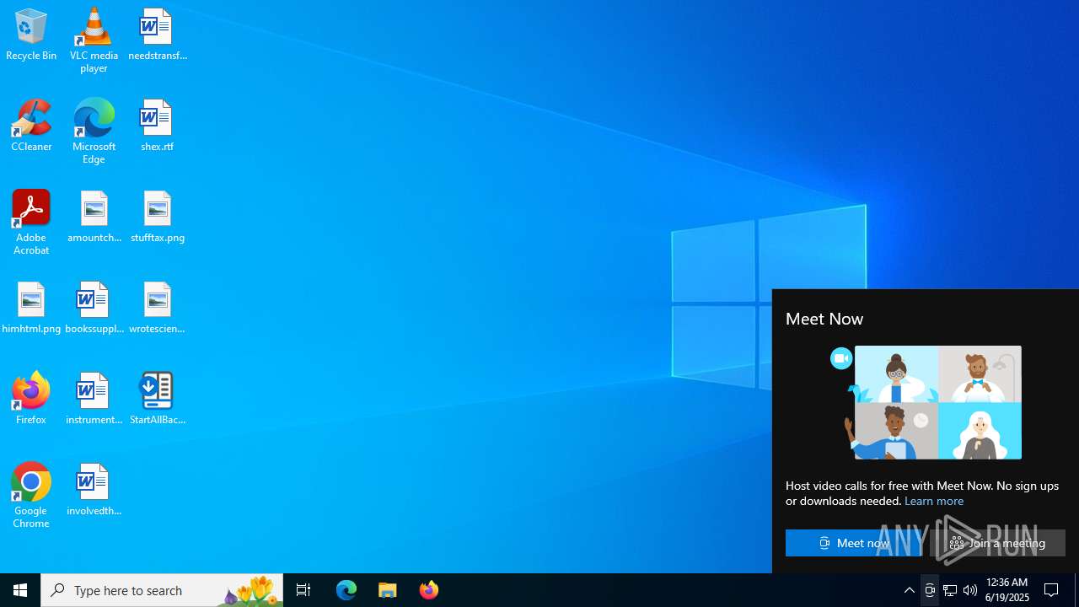Viewport: 1079px width, 607px height.
Task: Open the StartAllBac... desktop icon
Action: (x=158, y=399)
